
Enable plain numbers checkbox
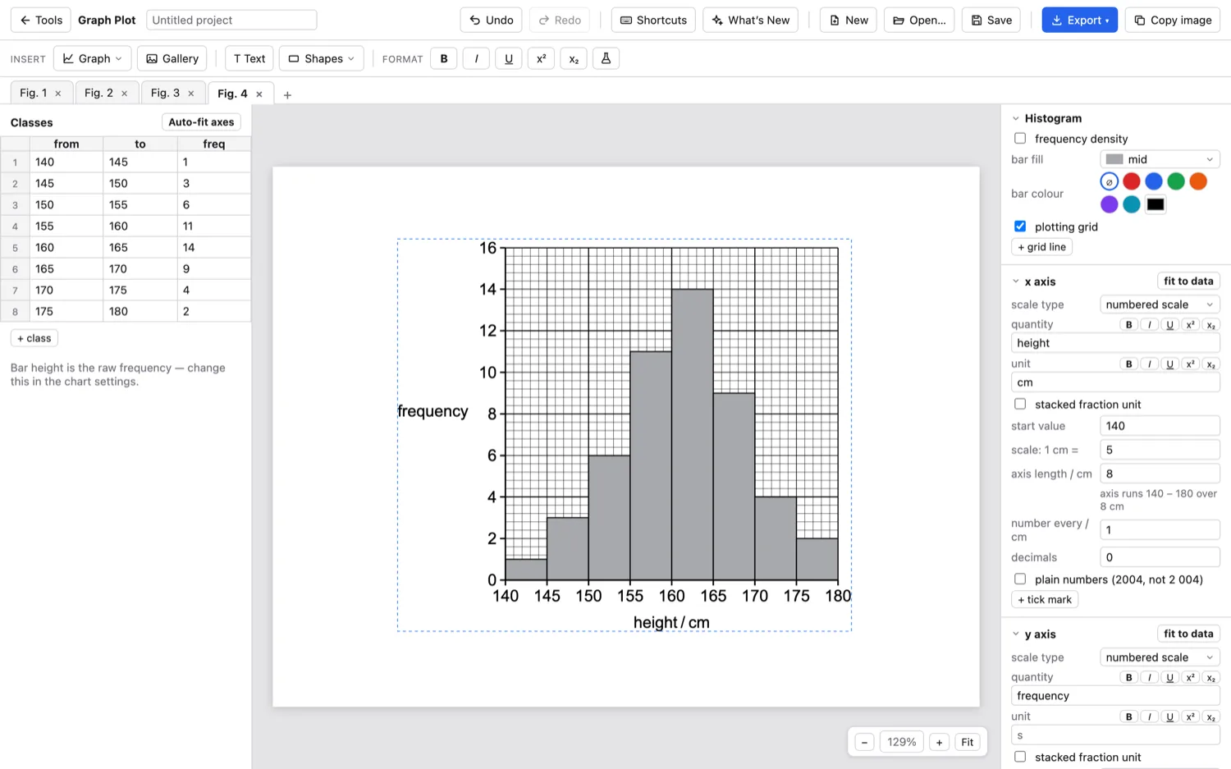point(1020,579)
